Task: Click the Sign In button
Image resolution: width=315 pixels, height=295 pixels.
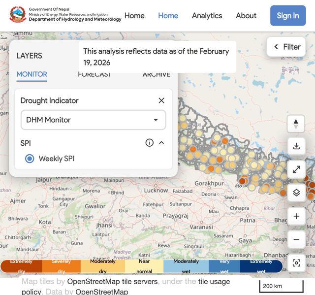Action: click(287, 16)
